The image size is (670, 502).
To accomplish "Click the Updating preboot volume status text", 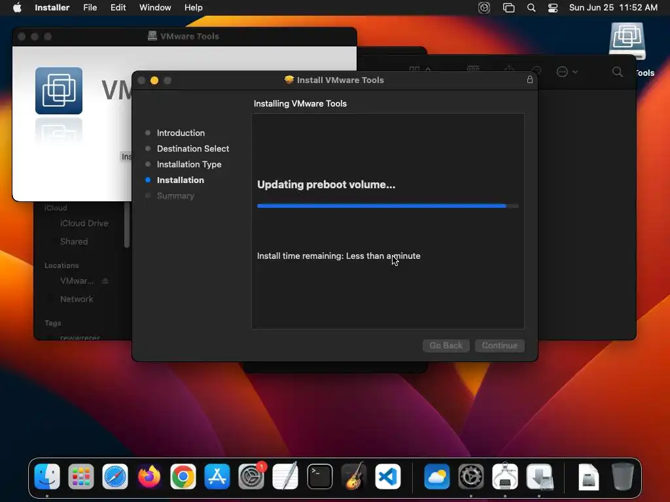I will tap(326, 185).
